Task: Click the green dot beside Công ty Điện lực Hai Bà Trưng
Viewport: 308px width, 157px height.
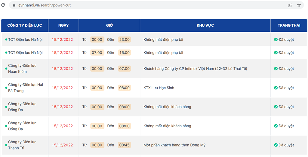Action: (x=6, y=88)
